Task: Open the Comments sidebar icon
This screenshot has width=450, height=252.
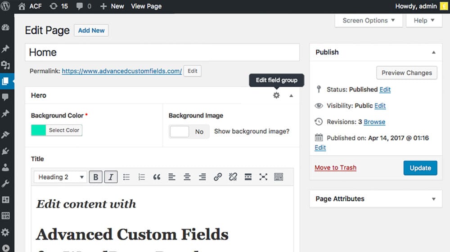Action: point(5,97)
